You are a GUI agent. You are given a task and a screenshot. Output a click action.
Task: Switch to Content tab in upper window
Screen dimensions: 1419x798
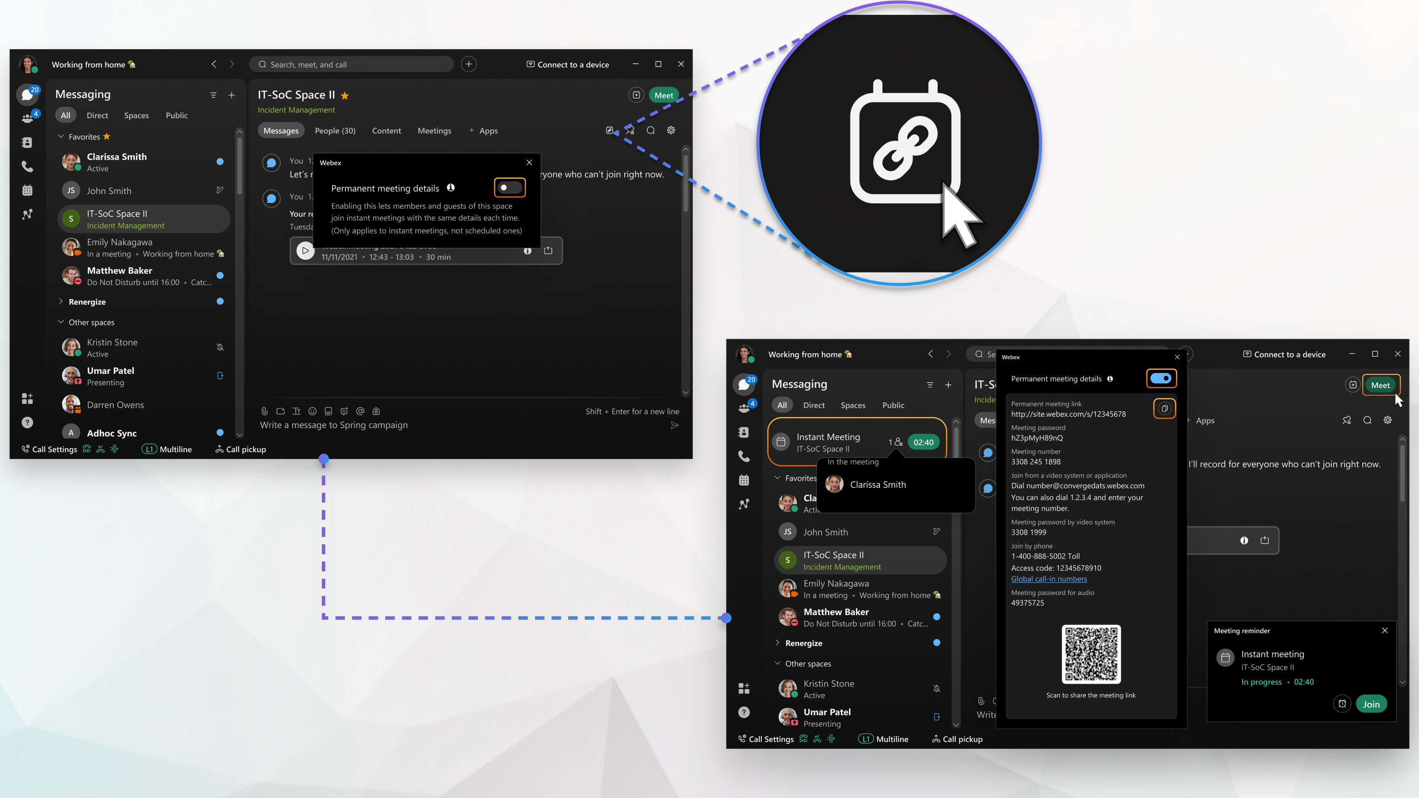click(386, 131)
